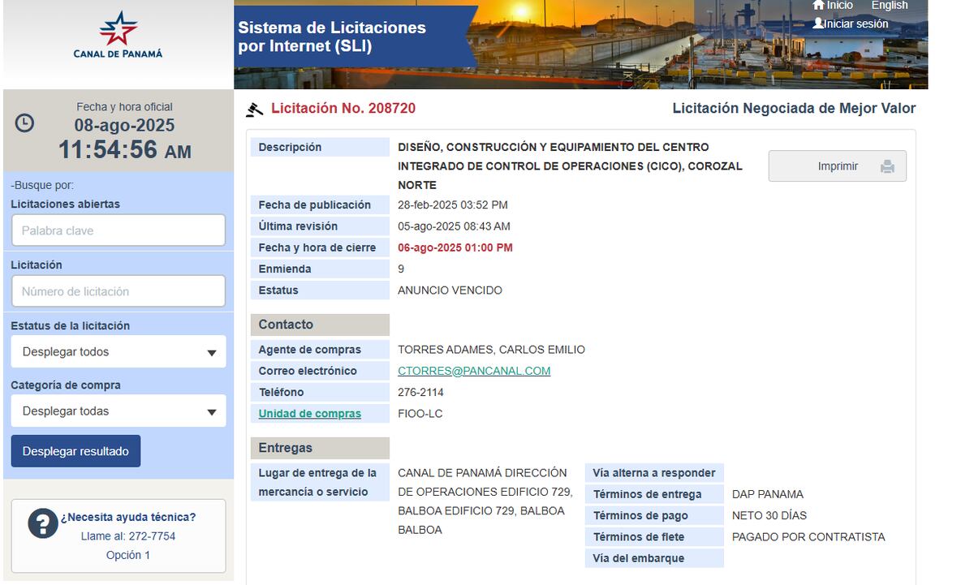Open the CTORRES@PANCANAL.COM email link

point(474,371)
